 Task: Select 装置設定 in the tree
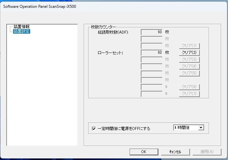coord(22,31)
